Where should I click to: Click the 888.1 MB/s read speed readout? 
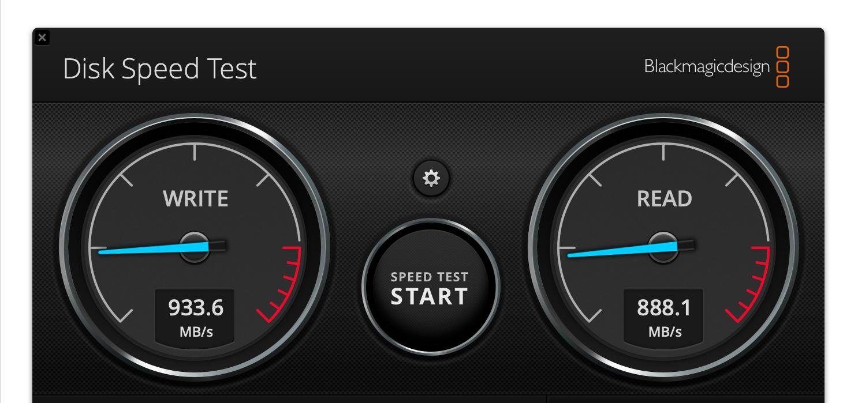coord(664,316)
